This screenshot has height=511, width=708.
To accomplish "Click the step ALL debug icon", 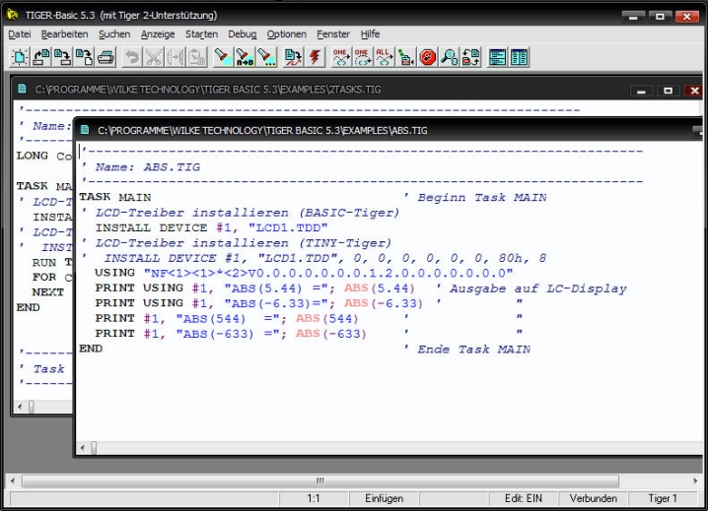I will [x=384, y=57].
